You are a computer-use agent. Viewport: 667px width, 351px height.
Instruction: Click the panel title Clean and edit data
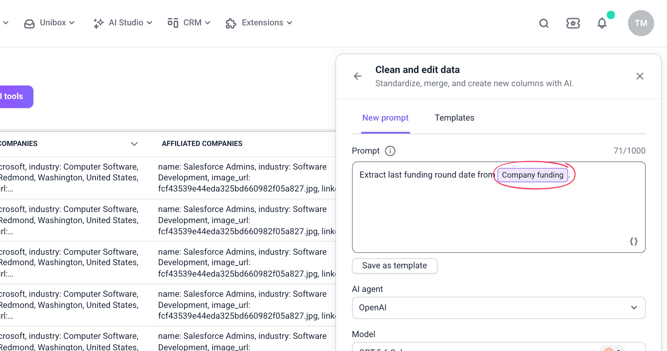(x=418, y=70)
